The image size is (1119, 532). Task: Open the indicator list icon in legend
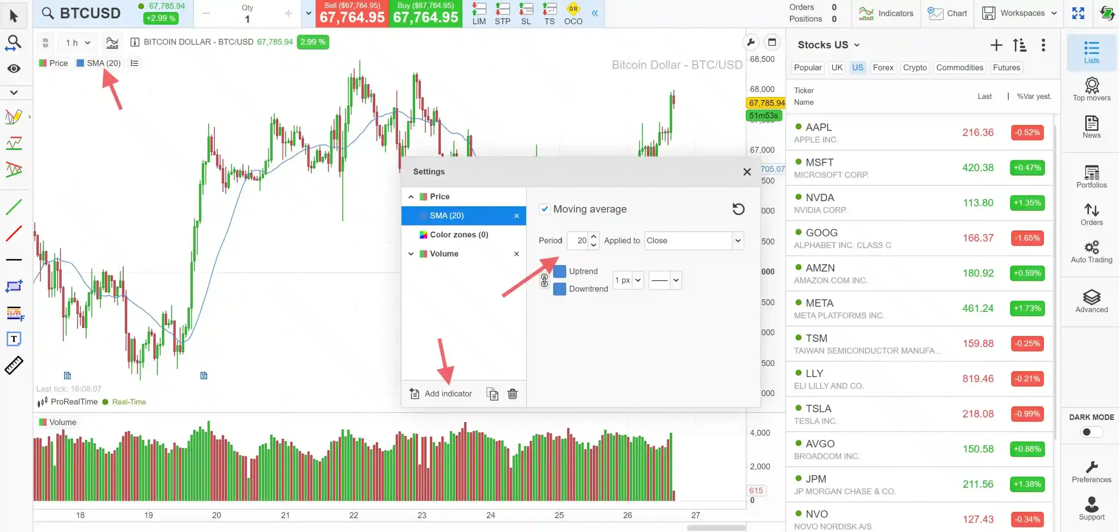pyautogui.click(x=134, y=63)
